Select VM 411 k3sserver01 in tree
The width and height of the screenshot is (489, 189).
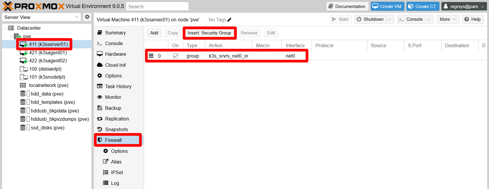tap(47, 44)
